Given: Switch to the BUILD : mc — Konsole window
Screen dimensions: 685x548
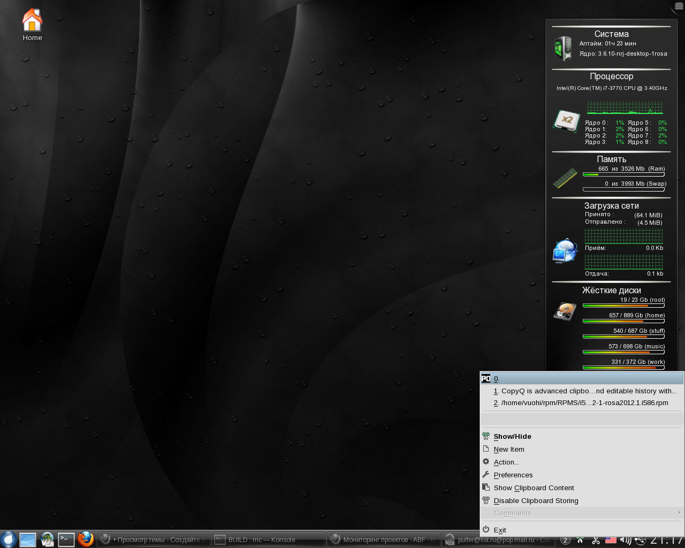Looking at the screenshot, I should (x=269, y=539).
